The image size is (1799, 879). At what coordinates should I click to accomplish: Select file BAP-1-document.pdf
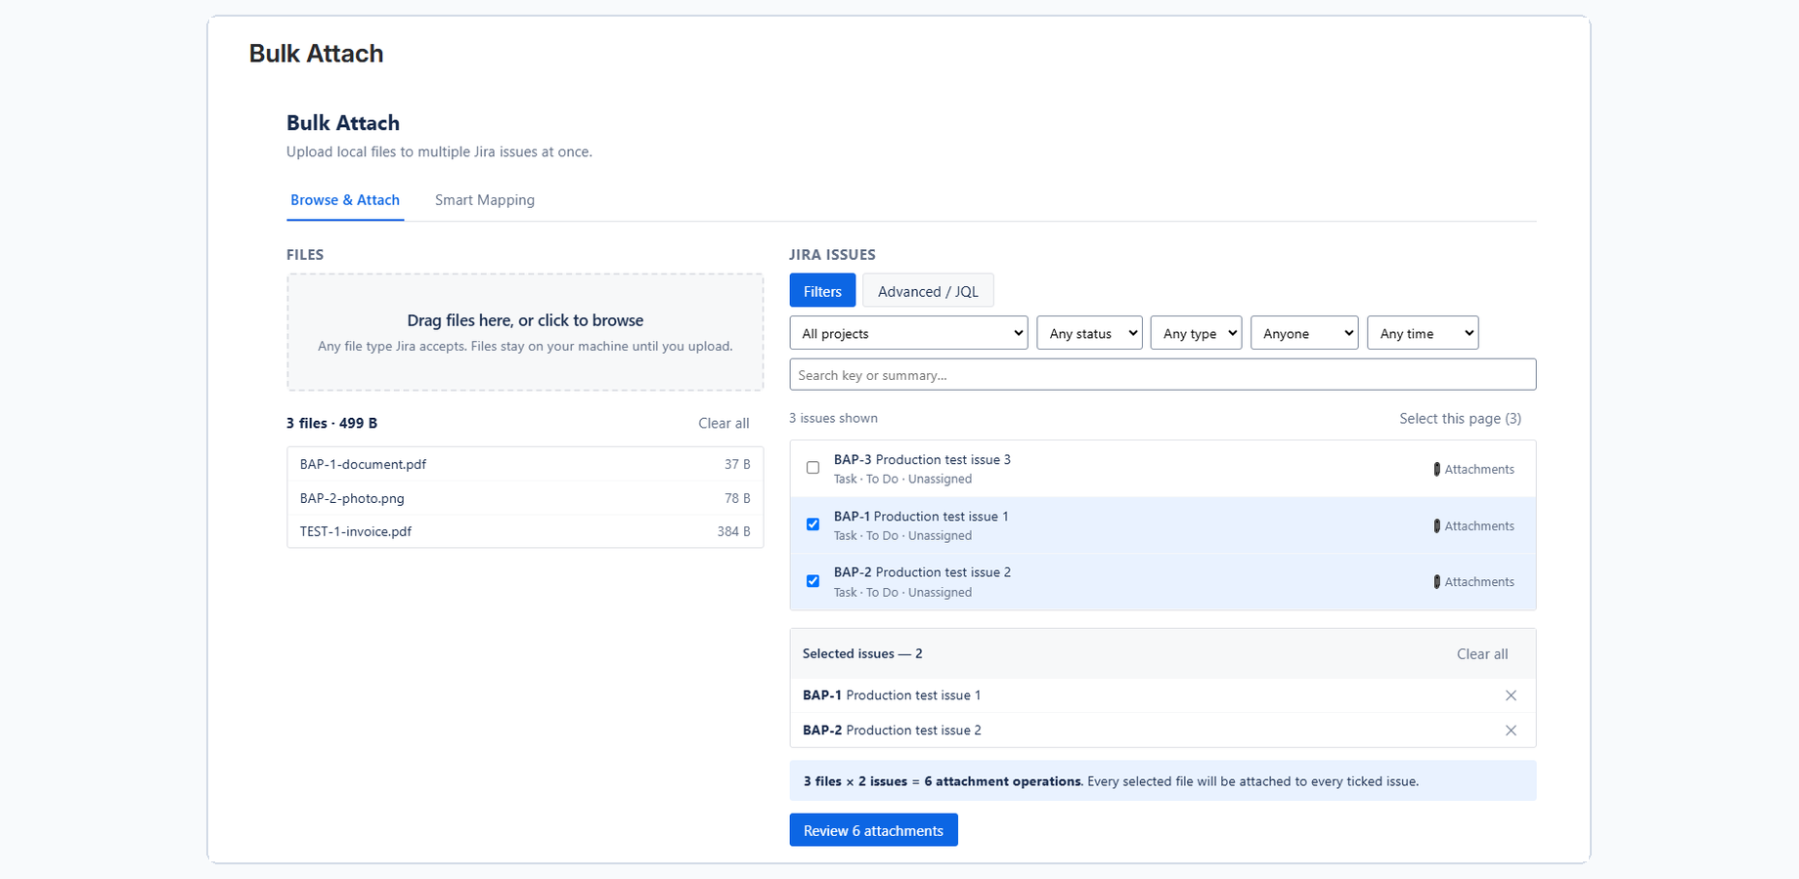tap(525, 464)
